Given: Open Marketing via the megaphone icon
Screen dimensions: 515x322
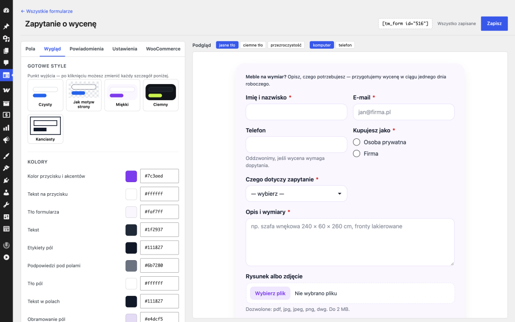Looking at the screenshot, I should [x=6, y=140].
